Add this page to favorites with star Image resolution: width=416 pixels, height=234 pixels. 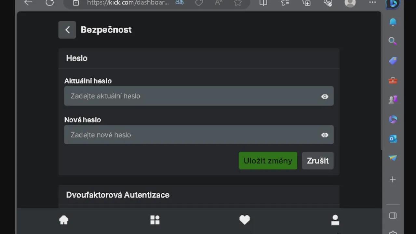tap(238, 3)
